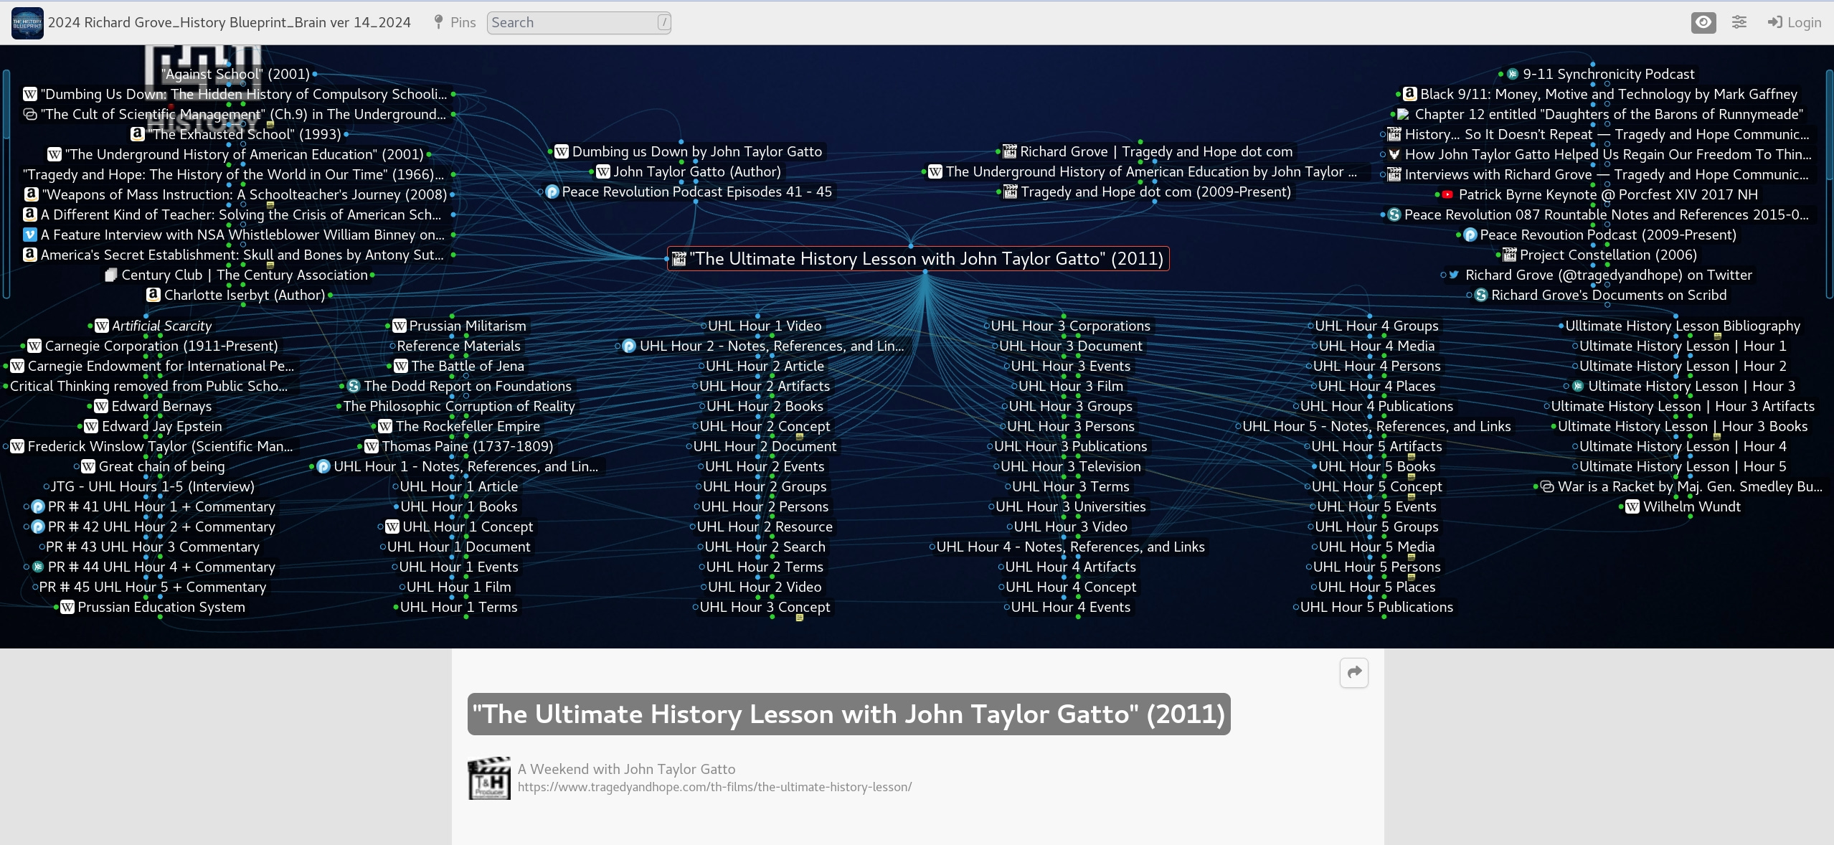The height and width of the screenshot is (845, 1834).
Task: Open Ultimate History Lesson | Hour 3 Artifacts
Action: [x=1683, y=406]
